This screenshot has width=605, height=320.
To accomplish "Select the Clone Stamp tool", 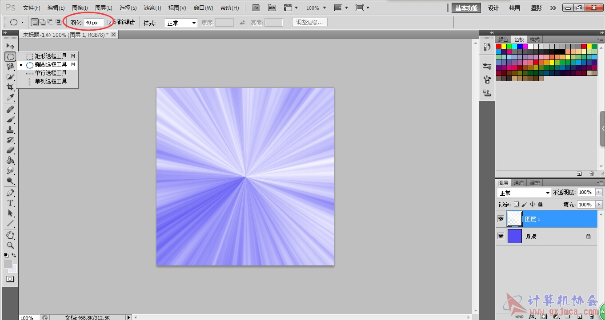I will point(10,130).
